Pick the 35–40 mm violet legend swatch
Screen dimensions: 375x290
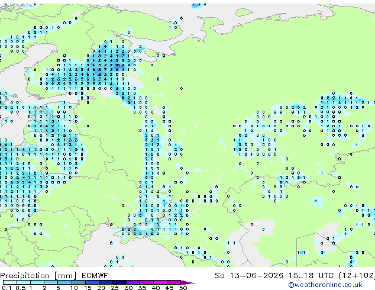pos(146,282)
